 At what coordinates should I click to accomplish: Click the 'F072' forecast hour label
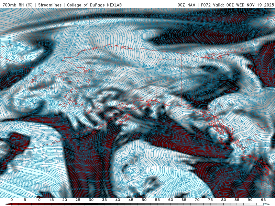[x=206, y=5]
